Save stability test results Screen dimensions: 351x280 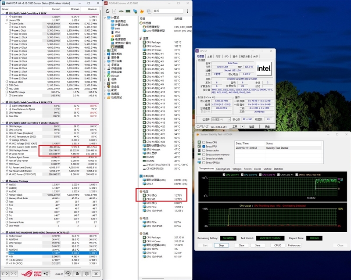click(258, 245)
